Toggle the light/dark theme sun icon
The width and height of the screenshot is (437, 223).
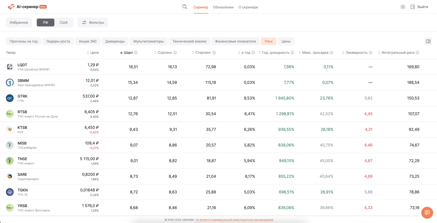point(403,7)
